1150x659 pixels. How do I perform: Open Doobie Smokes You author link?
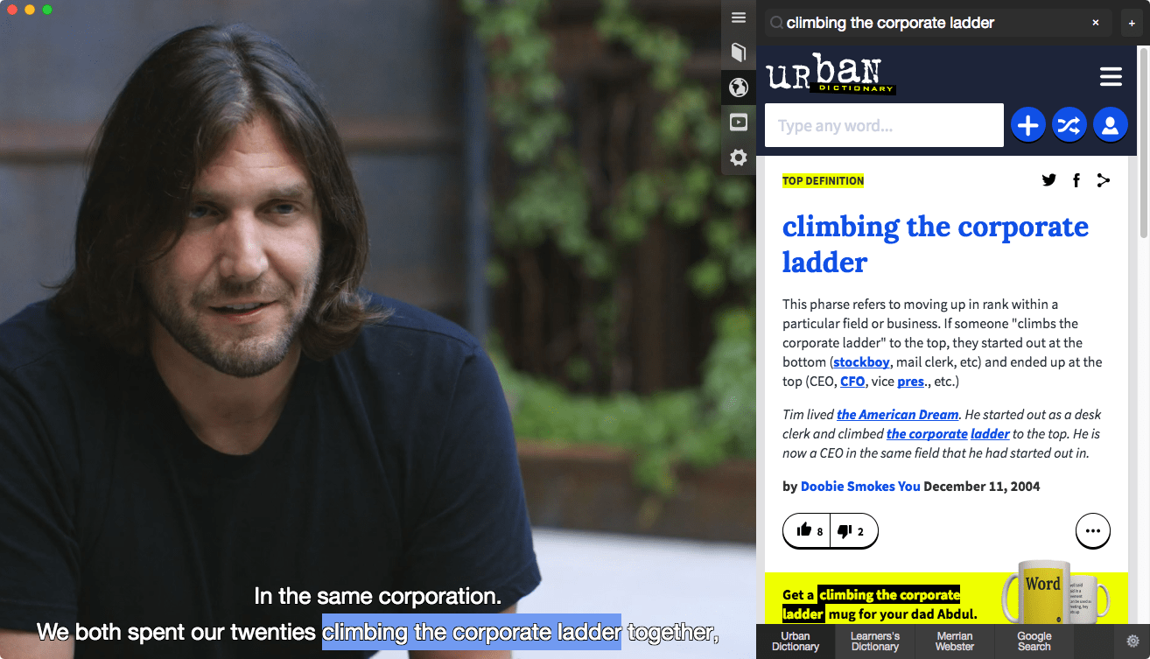click(x=860, y=486)
